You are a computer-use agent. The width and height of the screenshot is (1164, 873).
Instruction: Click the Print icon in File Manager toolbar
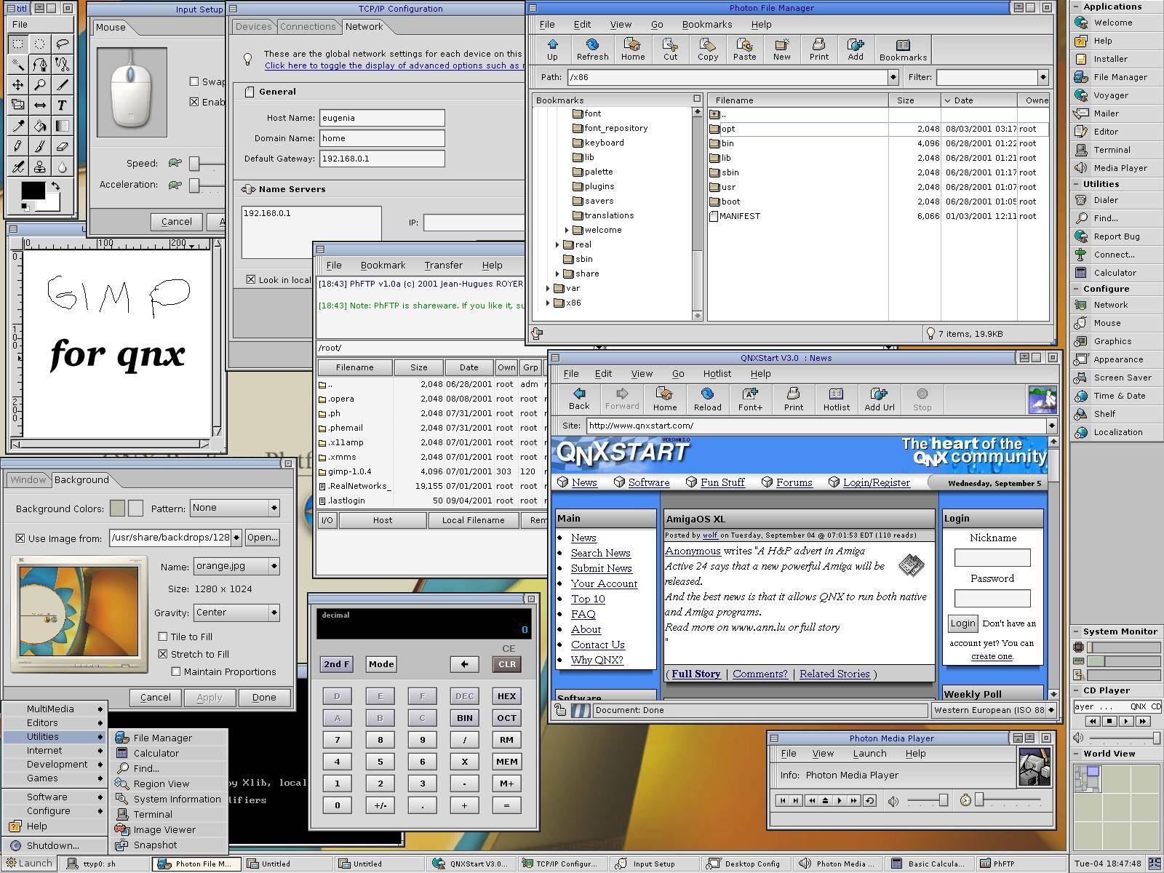pyautogui.click(x=818, y=49)
